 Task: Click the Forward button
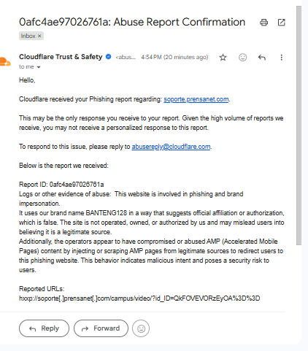[x=101, y=328]
